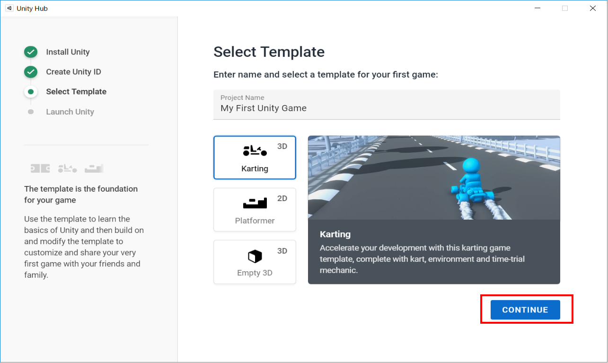
Task: Click the 2D badge on Platformer card
Action: pos(282,198)
